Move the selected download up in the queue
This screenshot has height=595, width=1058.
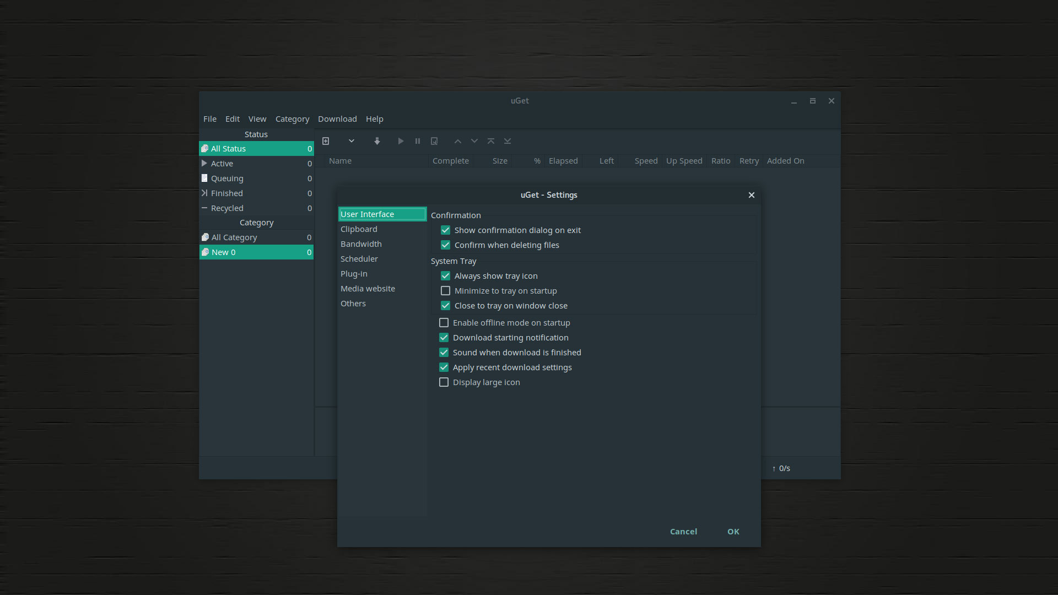click(x=457, y=141)
